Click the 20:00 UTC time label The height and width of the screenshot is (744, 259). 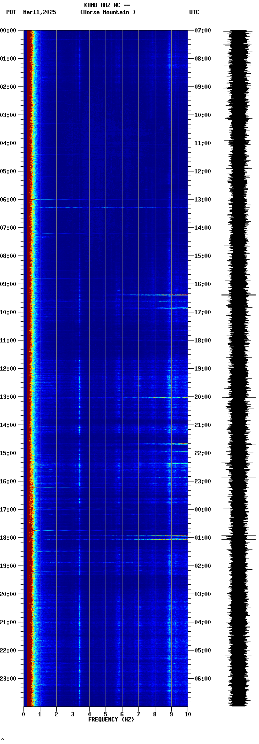pos(203,397)
